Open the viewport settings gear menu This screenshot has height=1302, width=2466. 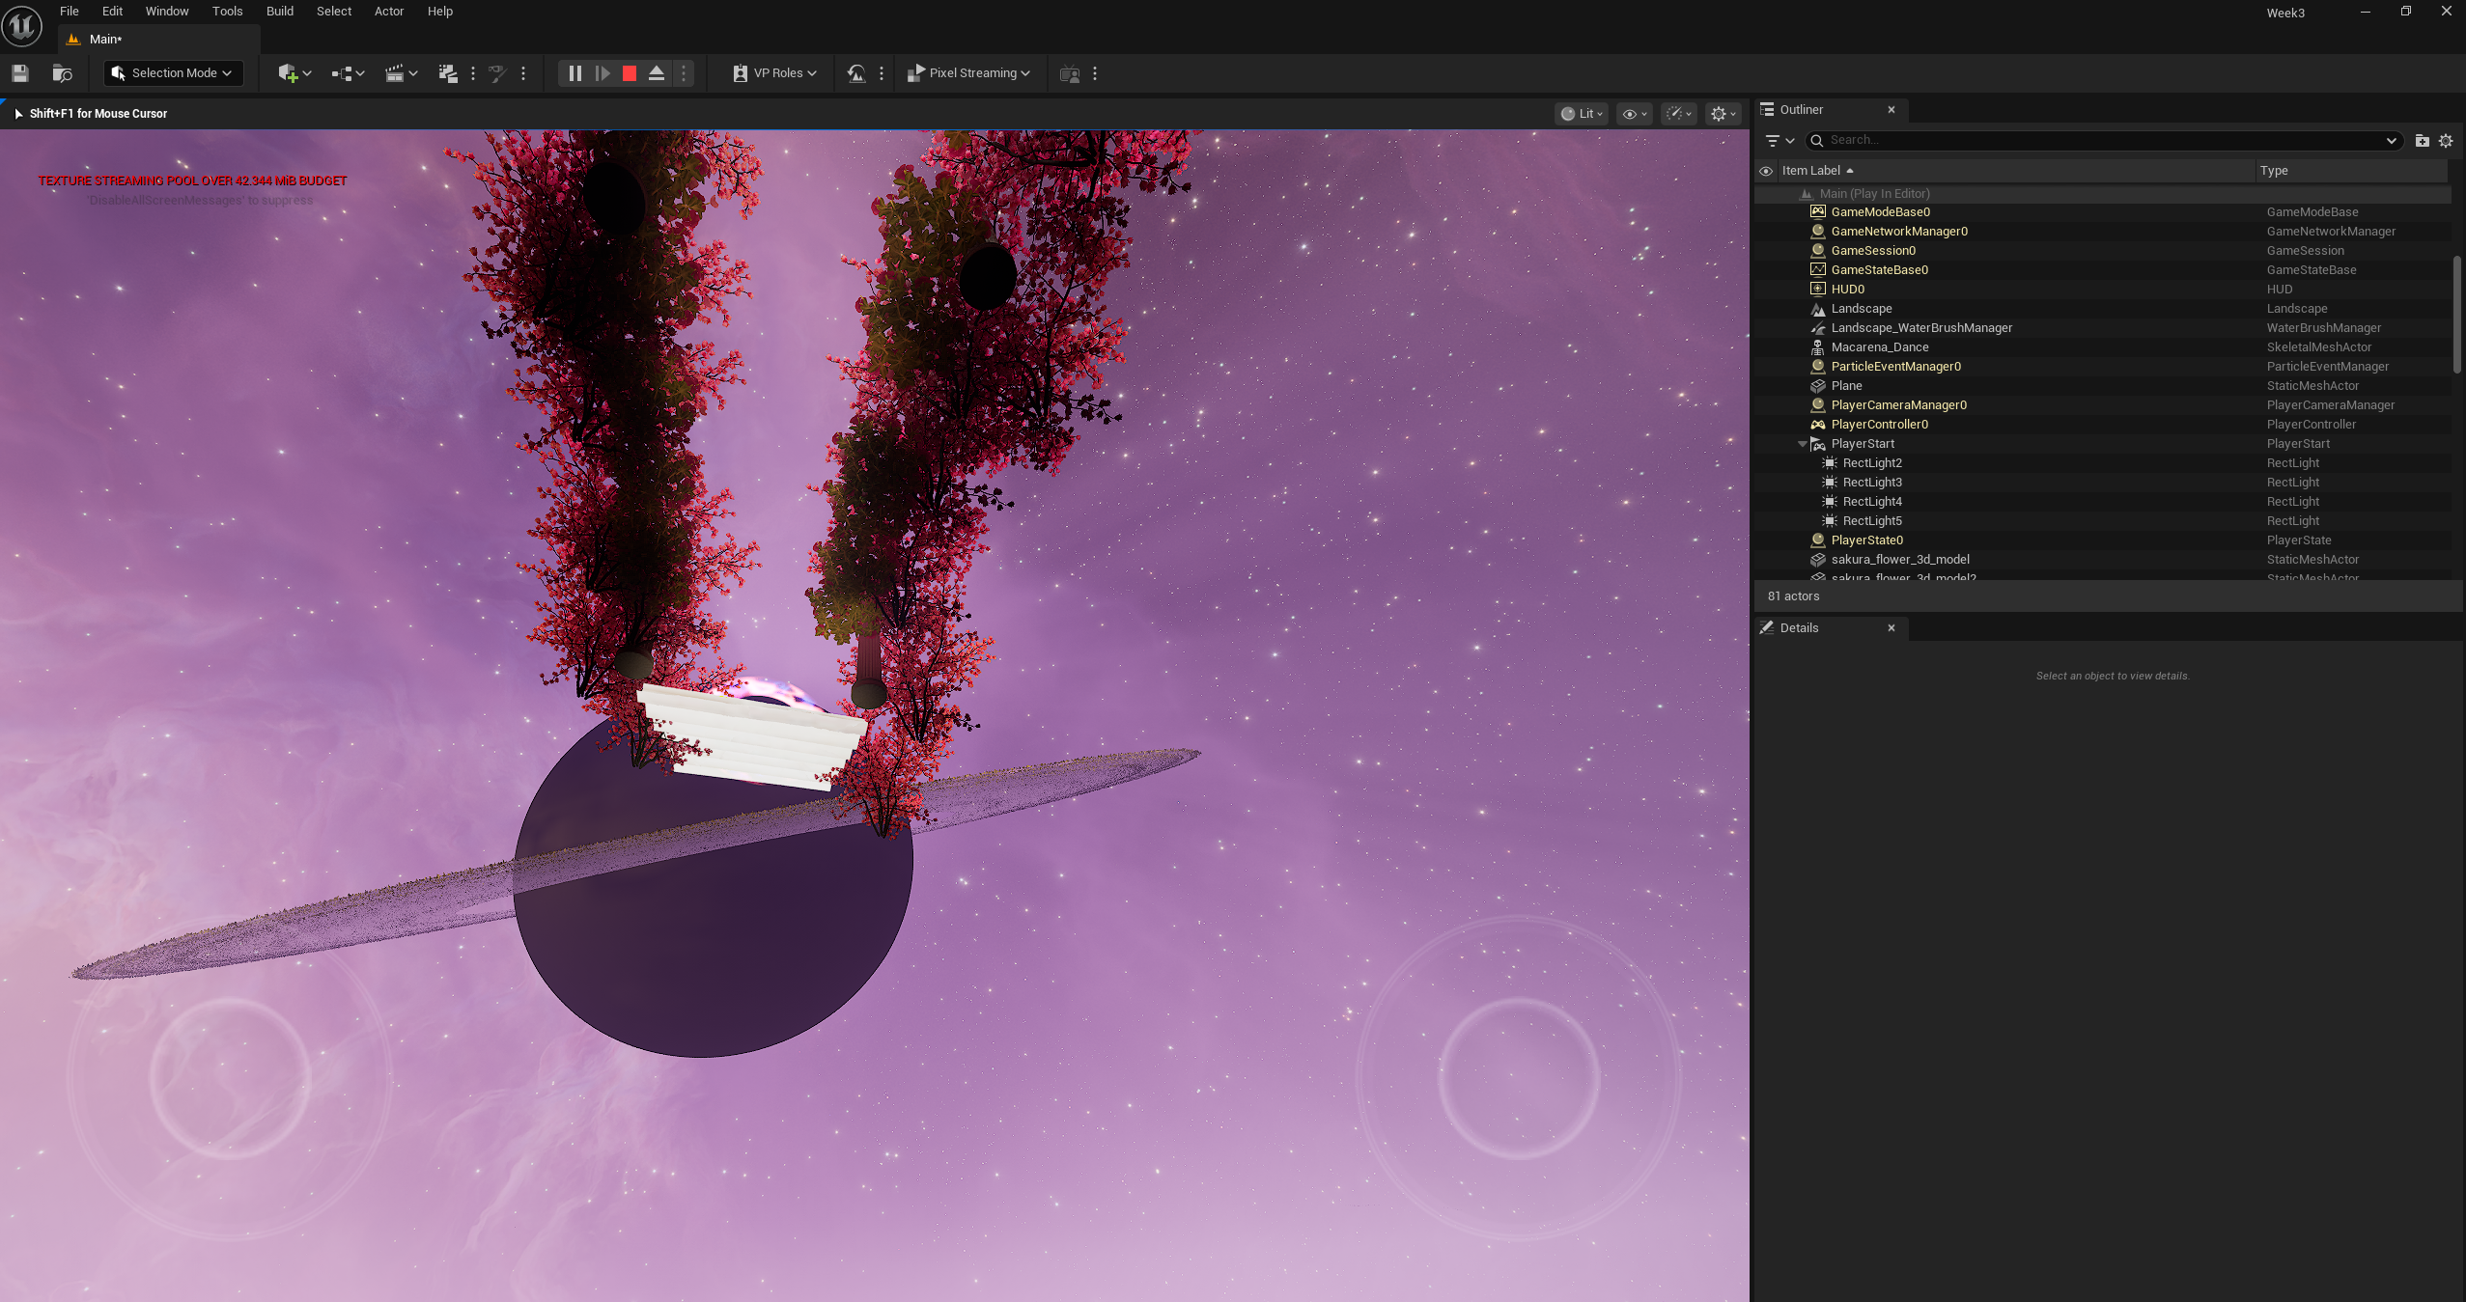(x=1722, y=113)
